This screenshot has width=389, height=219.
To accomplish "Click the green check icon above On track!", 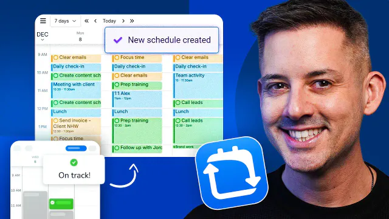I will 74,162.
